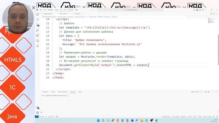Viewport: 219px width, 123px height.
Task: Open the Accounts icon in activity bar
Action: coord(38,107)
